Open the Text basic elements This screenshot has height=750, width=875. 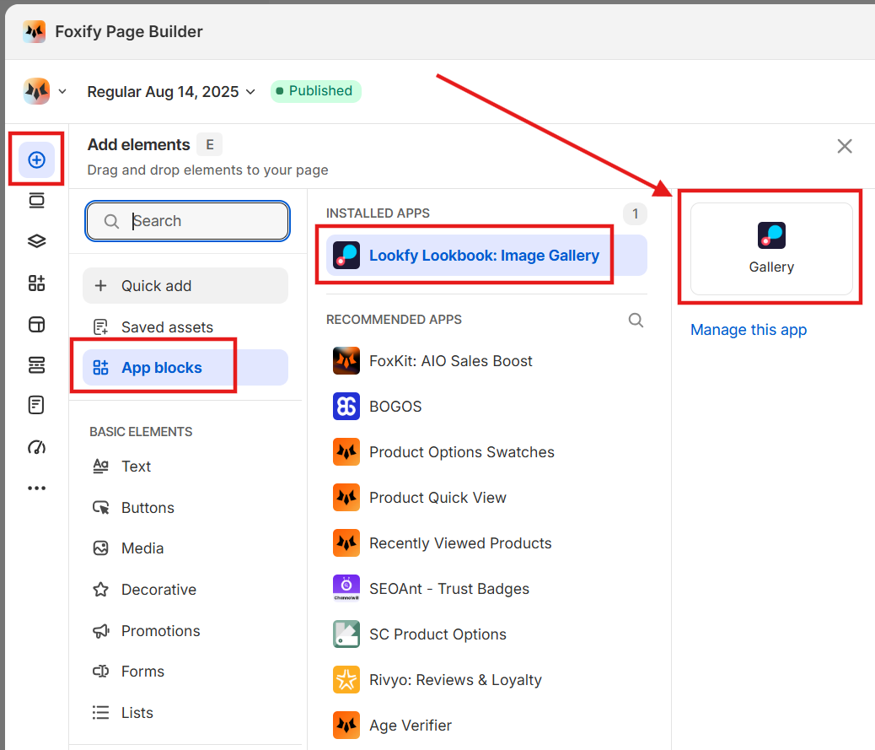pos(137,467)
